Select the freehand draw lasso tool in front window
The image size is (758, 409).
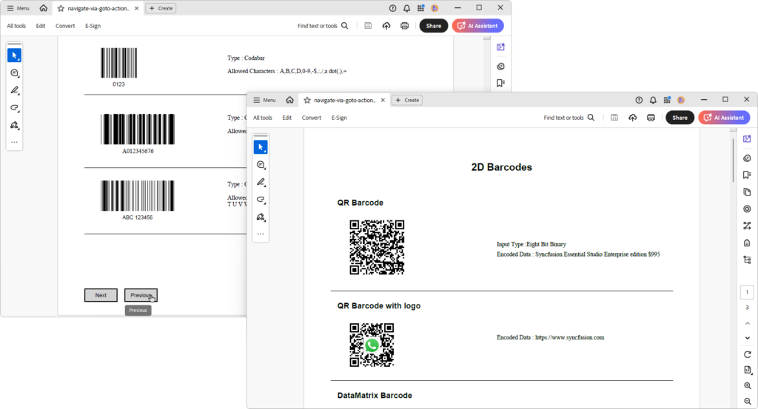coord(261,200)
